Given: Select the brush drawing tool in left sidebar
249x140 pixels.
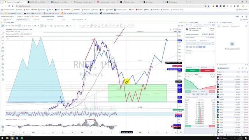Looking at the screenshot, I should coord(3,40).
